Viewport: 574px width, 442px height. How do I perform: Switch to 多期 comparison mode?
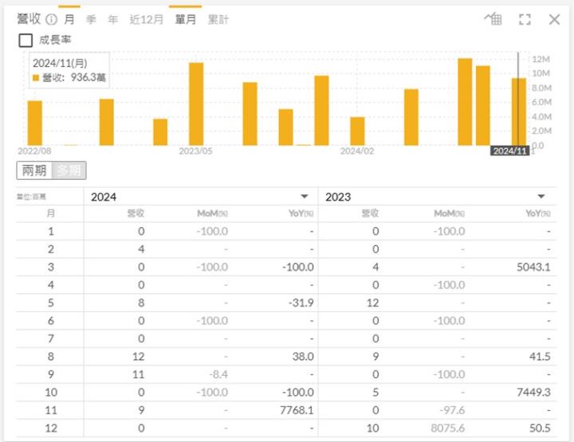[69, 170]
